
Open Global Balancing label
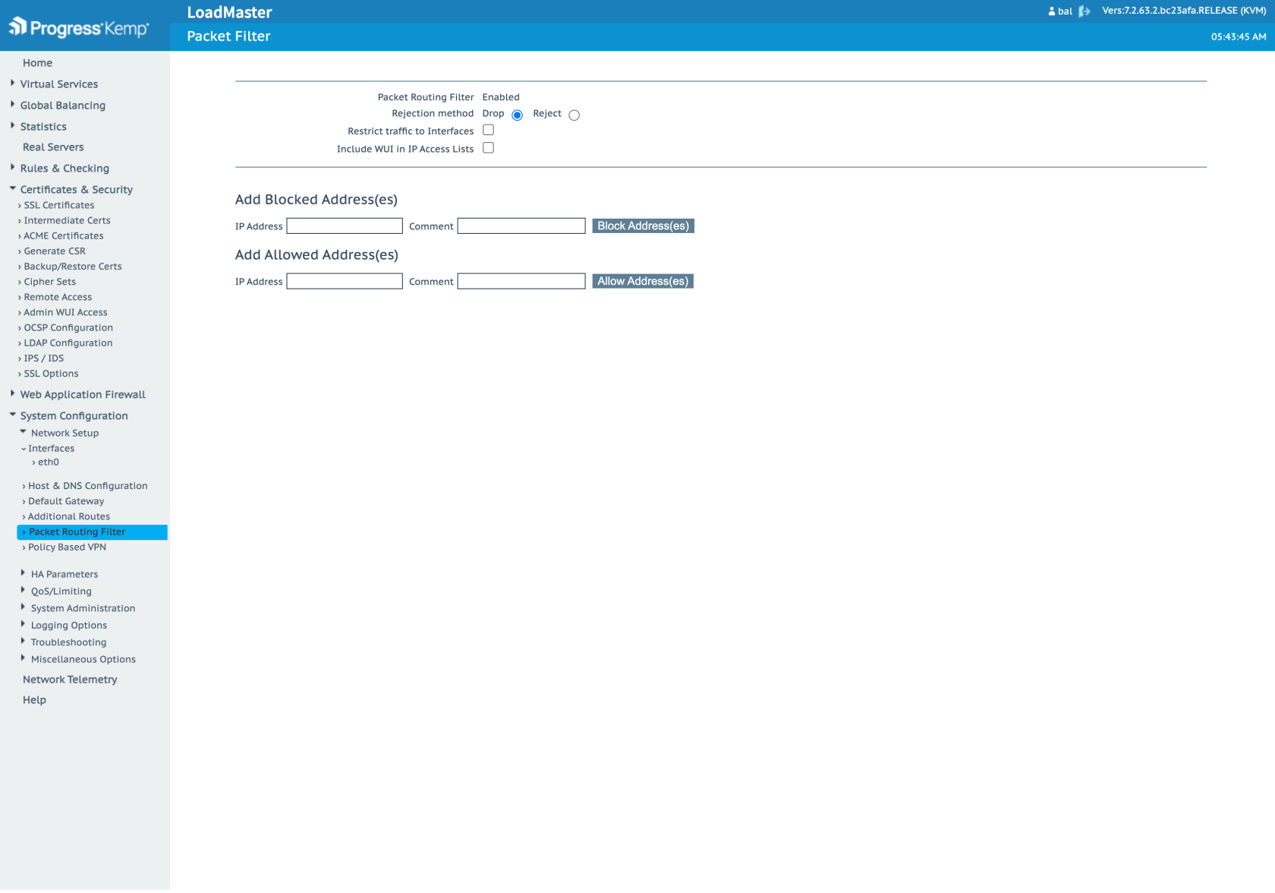63,106
